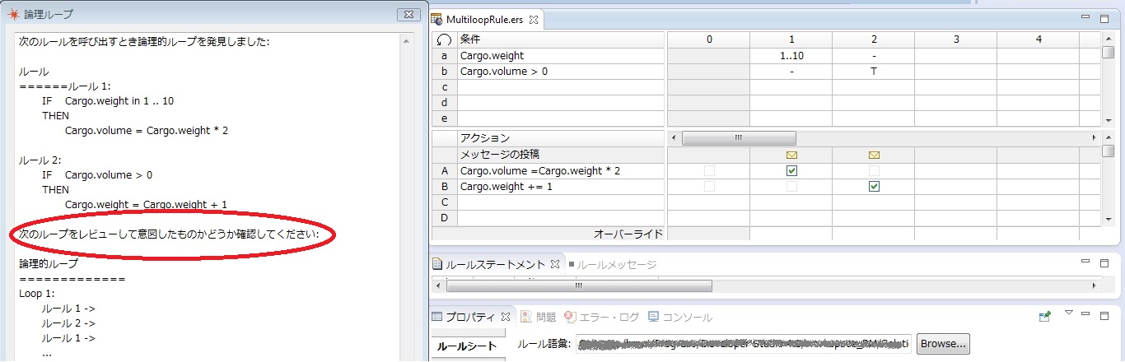Minimize the MultiloopRule.ers editor area
This screenshot has width=1125, height=362.
click(x=1085, y=17)
